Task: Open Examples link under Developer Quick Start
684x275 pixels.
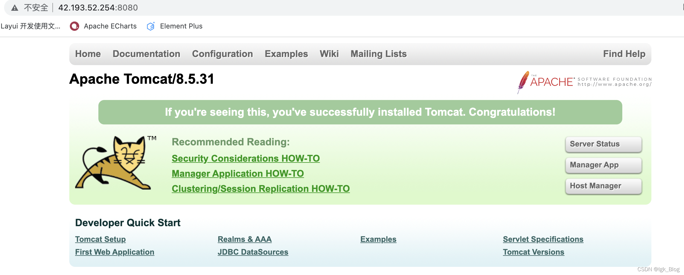Action: click(x=378, y=239)
